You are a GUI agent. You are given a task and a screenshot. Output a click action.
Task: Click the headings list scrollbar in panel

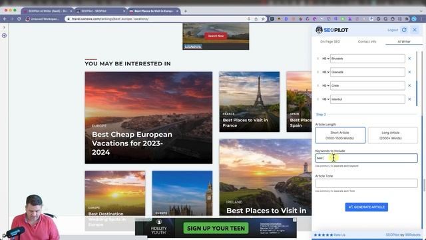pyautogui.click(x=417, y=93)
